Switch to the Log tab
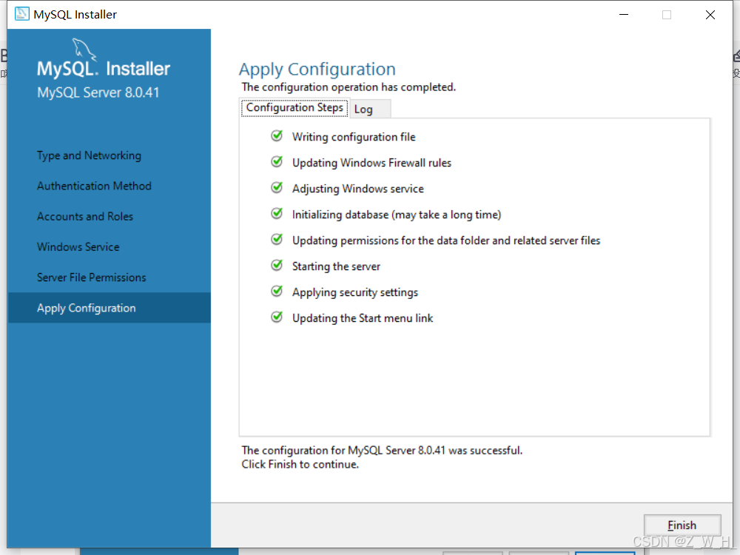This screenshot has width=740, height=555. pyautogui.click(x=369, y=109)
